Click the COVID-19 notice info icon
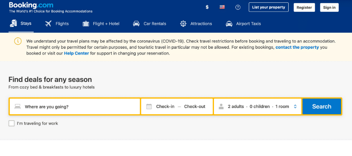 pos(18,41)
